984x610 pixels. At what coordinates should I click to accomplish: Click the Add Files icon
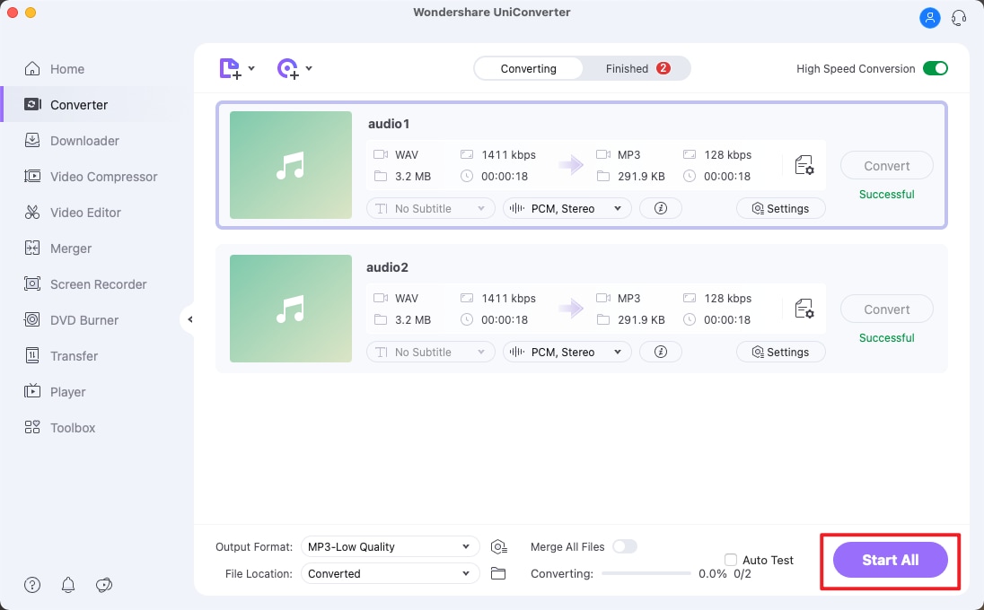pyautogui.click(x=230, y=68)
